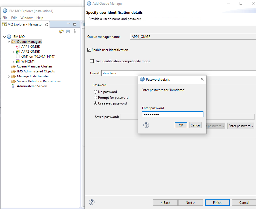Open the Help menu
Viewport: 256px width, 209px height.
pos(40,18)
